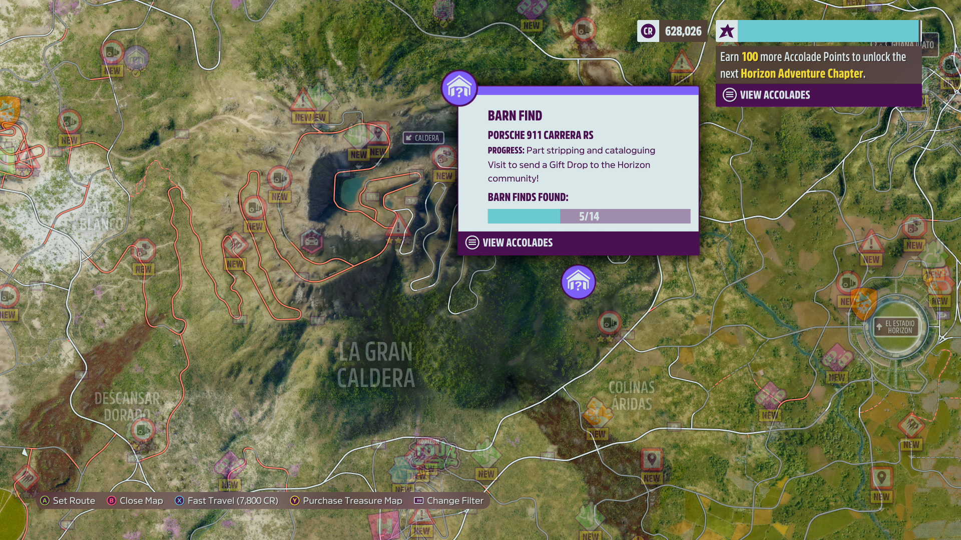The width and height of the screenshot is (961, 540).
Task: Open View Accolades in the Barn Find popup
Action: point(517,243)
